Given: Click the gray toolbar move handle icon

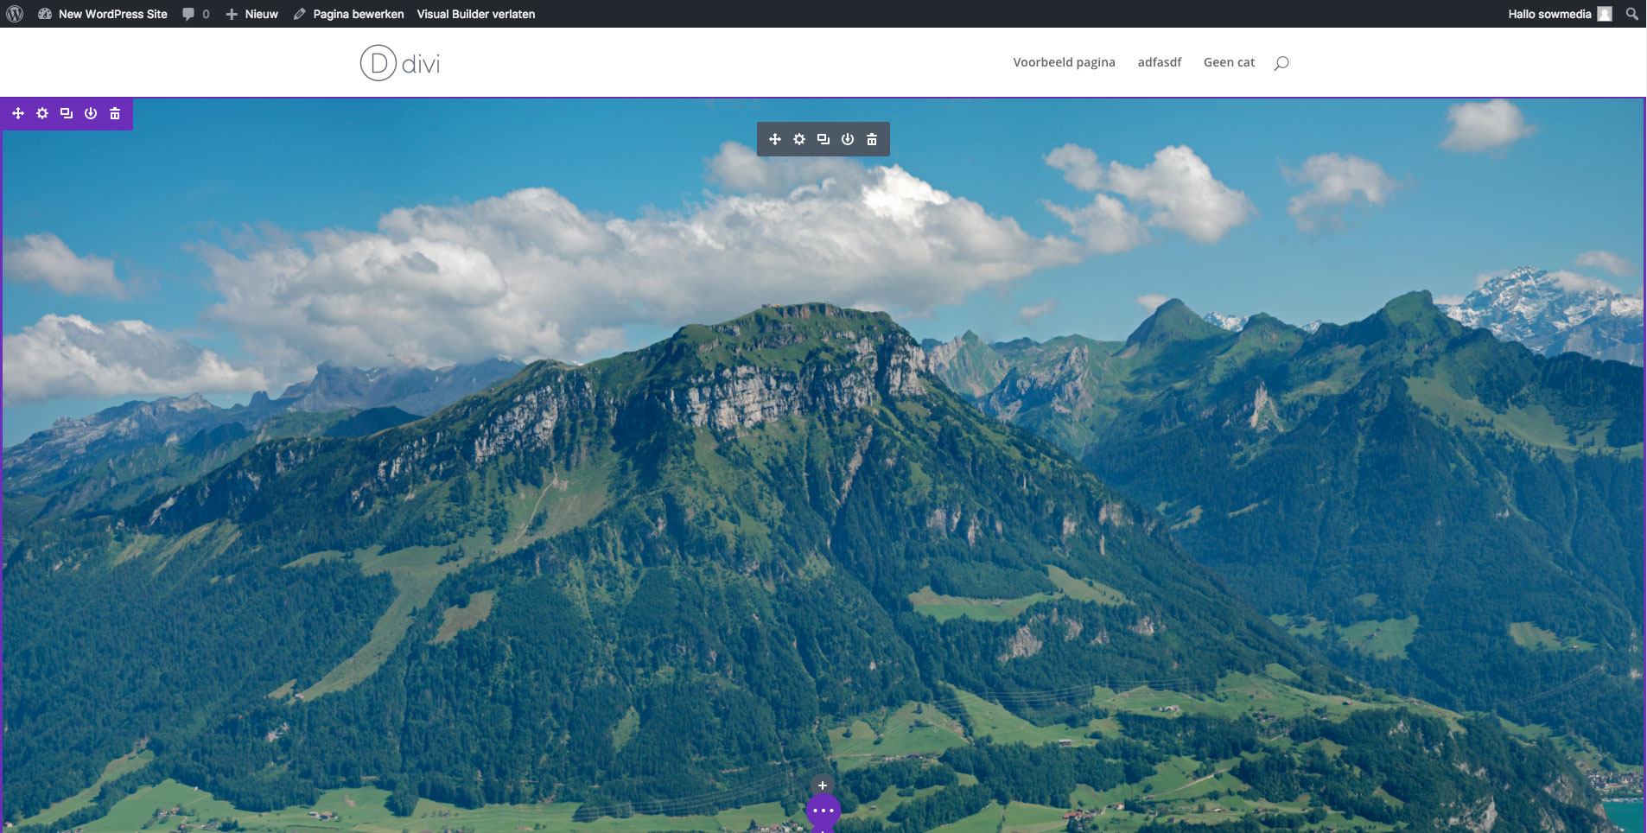Looking at the screenshot, I should (775, 139).
